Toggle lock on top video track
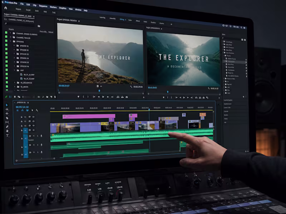 click(21, 117)
